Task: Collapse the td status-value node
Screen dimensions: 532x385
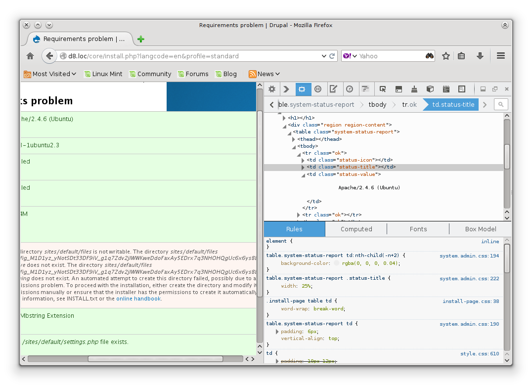Action: click(x=303, y=175)
